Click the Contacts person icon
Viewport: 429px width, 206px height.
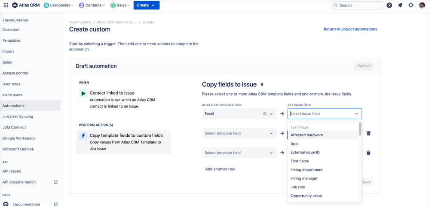[81, 5]
